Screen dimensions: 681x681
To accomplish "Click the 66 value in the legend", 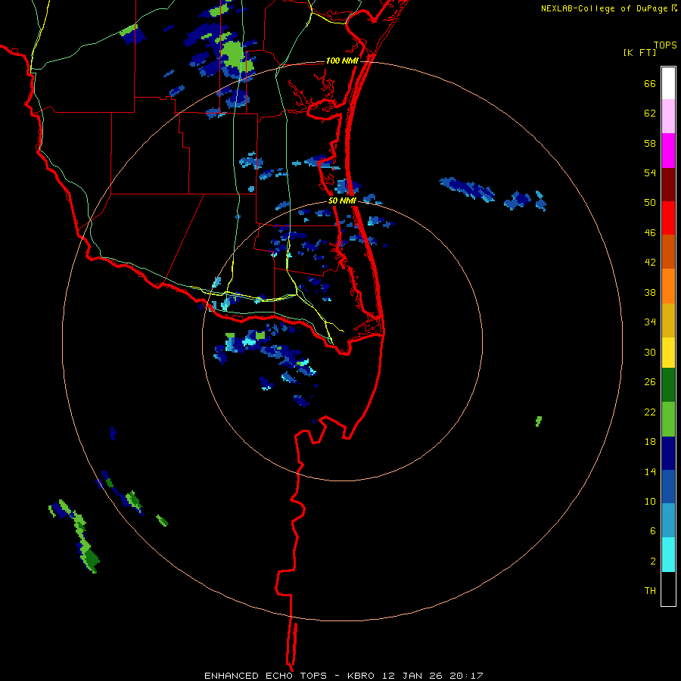I will (650, 83).
